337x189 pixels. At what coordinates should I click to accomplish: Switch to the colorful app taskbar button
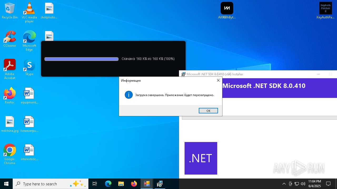tap(147, 184)
